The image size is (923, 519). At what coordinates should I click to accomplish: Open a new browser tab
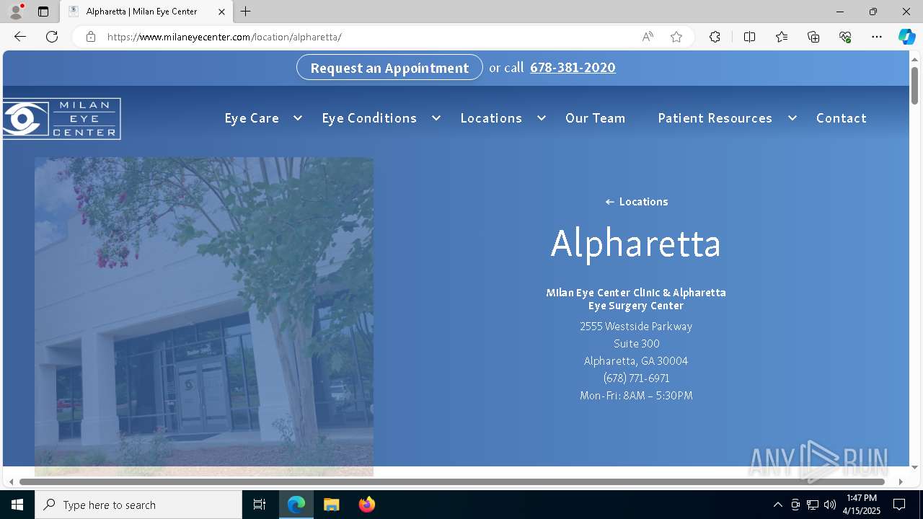tap(246, 12)
